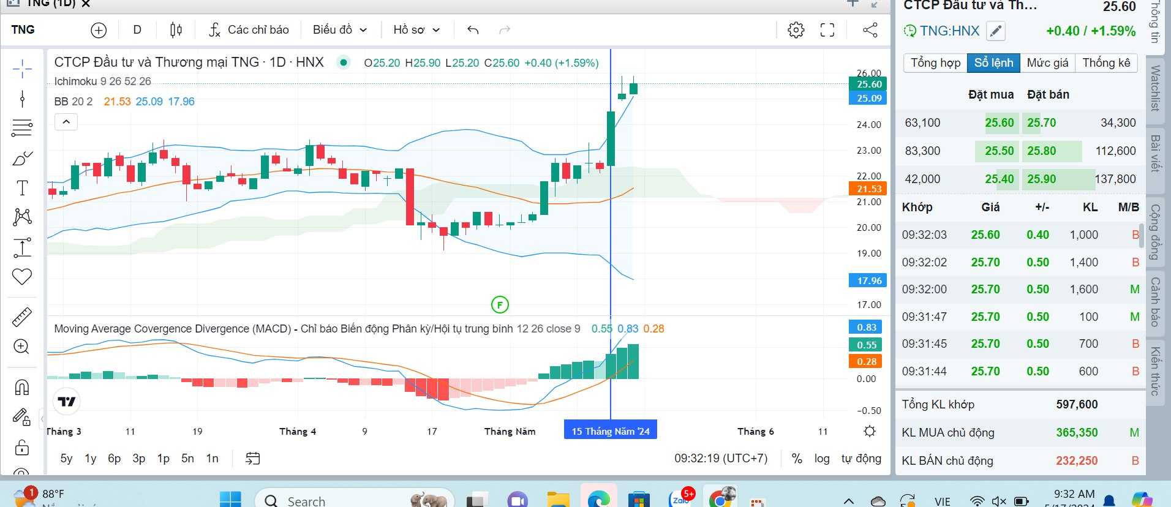Click the taskbar Search box
The height and width of the screenshot is (507, 1171).
(x=355, y=499)
